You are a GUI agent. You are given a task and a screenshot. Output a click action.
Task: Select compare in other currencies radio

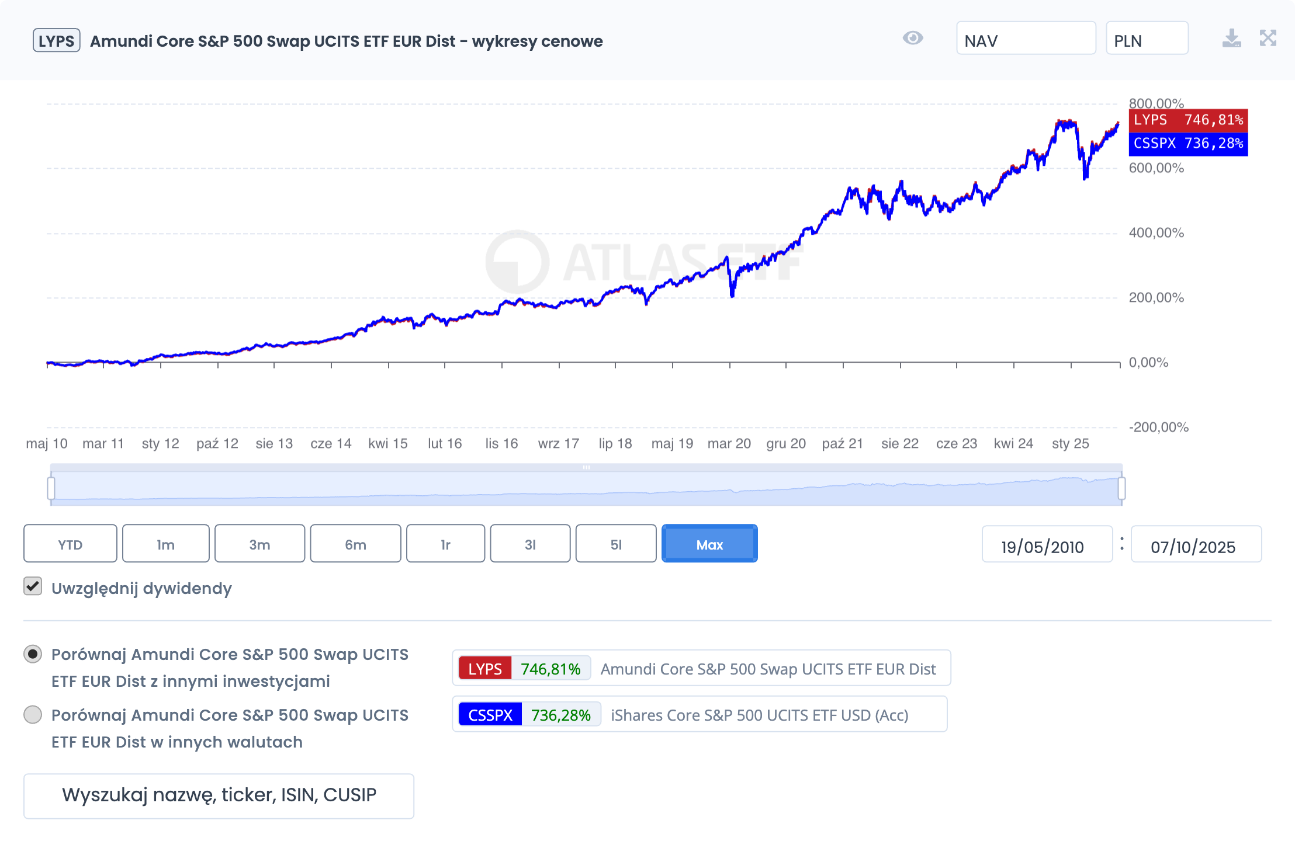point(33,715)
